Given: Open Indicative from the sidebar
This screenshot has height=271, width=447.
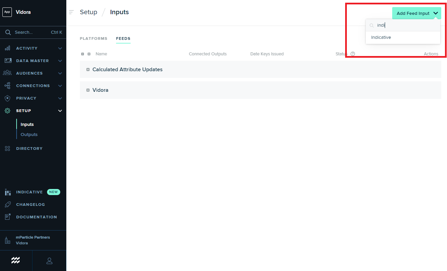Looking at the screenshot, I should 29,192.
